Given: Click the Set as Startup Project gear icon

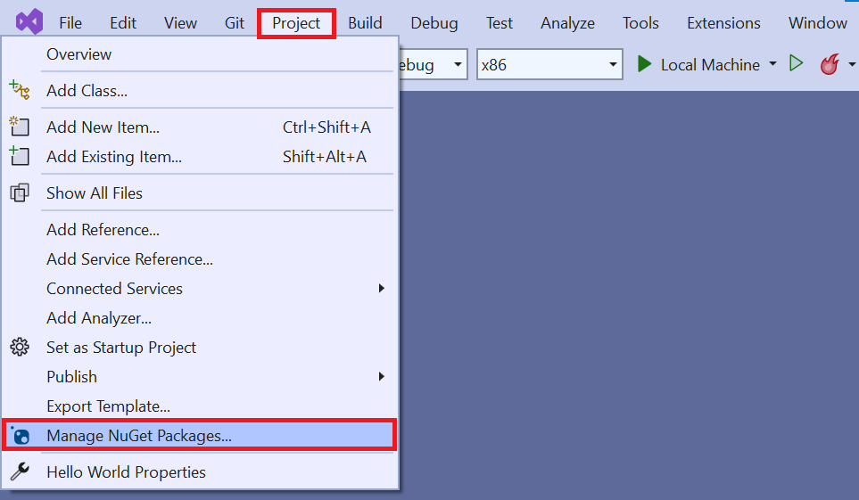Looking at the screenshot, I should (20, 348).
